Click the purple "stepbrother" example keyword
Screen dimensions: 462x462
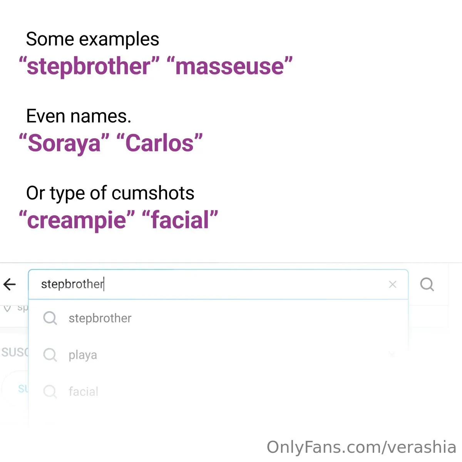click(89, 66)
